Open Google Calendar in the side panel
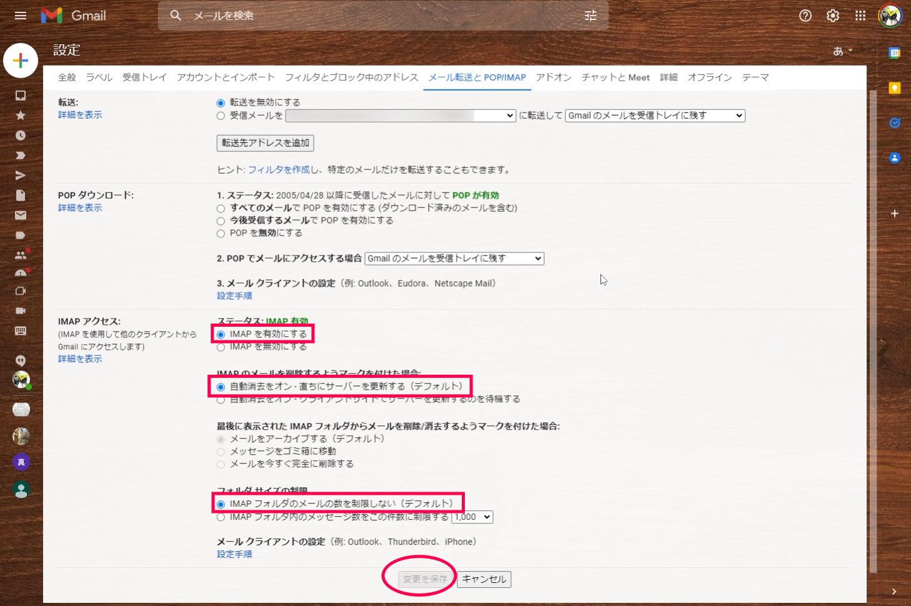The image size is (911, 606). 895,53
